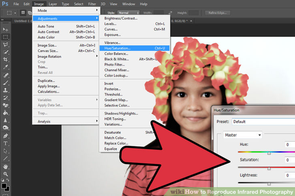This screenshot has width=295, height=196.
Task: Select the Zoom tool
Action: pos(5,174)
